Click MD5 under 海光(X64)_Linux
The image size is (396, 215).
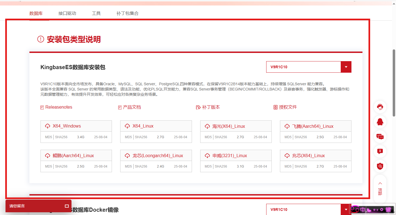click(208, 137)
